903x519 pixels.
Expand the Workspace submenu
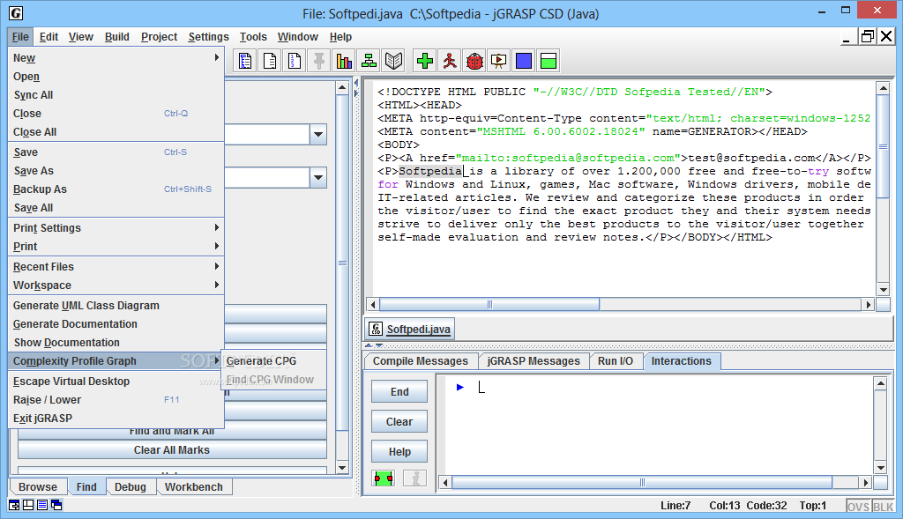(x=116, y=285)
